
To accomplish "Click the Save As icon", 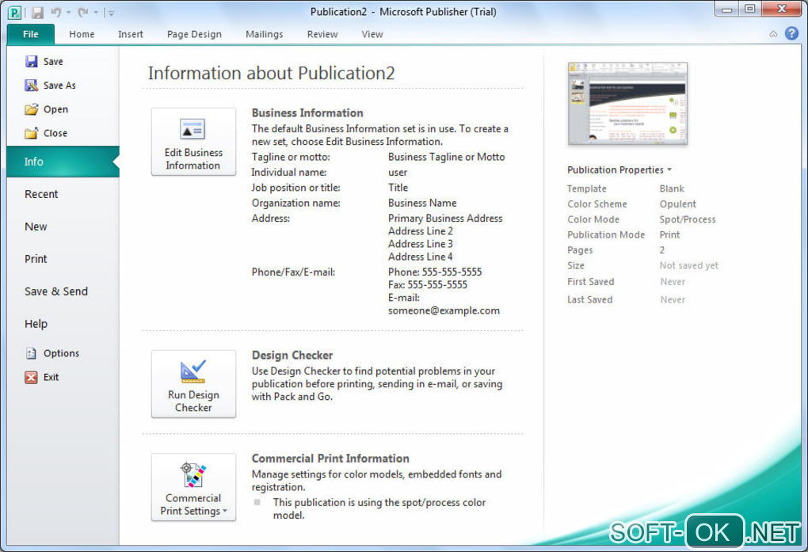I will point(32,86).
